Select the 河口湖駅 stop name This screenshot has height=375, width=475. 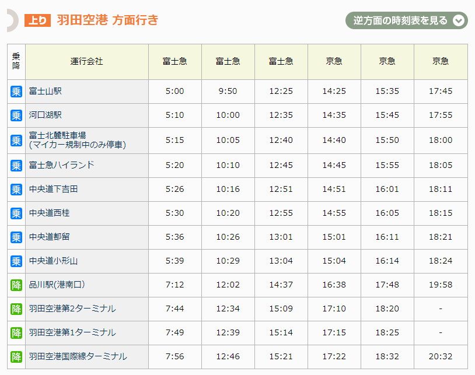46,115
